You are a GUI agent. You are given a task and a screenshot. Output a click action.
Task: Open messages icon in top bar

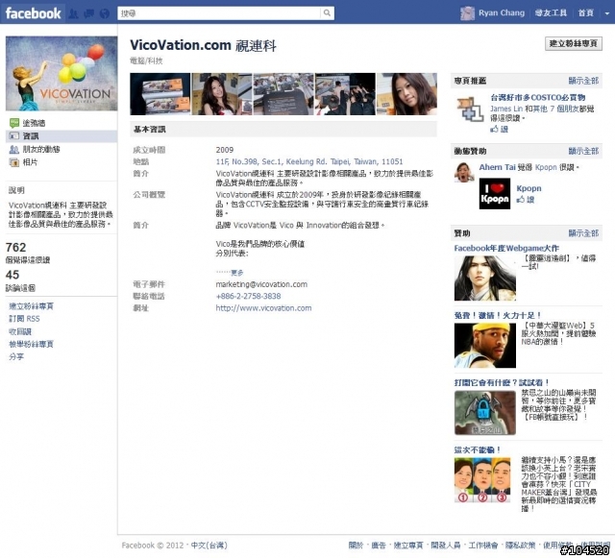[x=89, y=13]
